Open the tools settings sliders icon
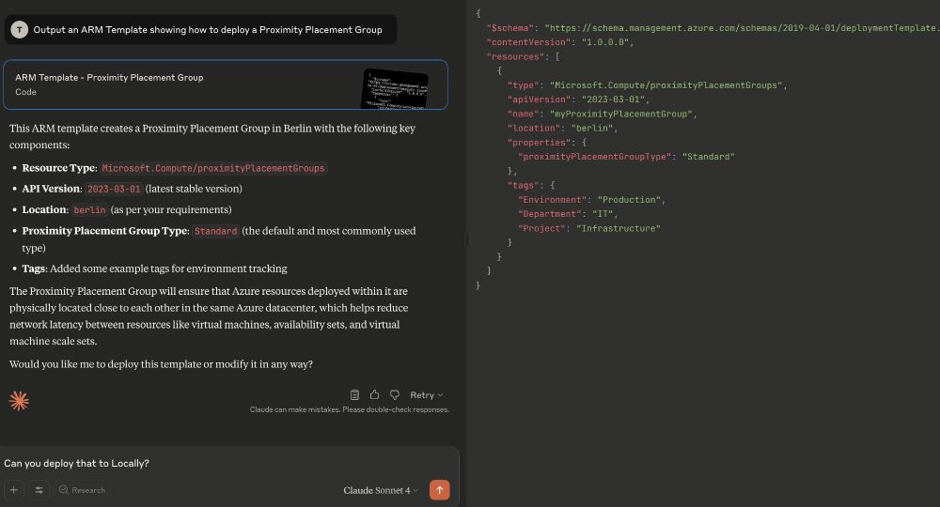Screen dimensions: 940x507 coord(39,490)
